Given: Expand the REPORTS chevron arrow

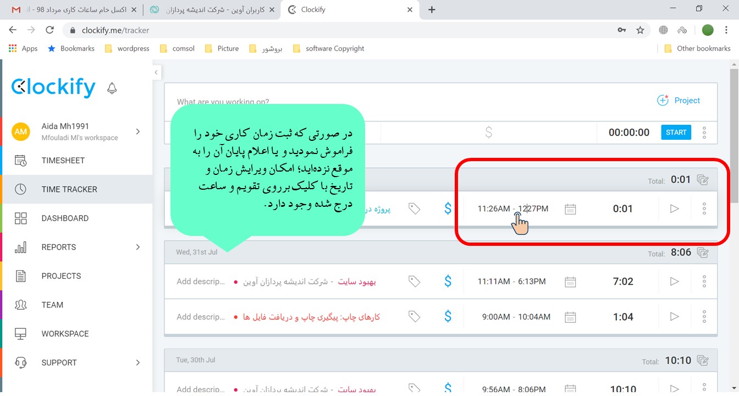Looking at the screenshot, I should click(138, 247).
